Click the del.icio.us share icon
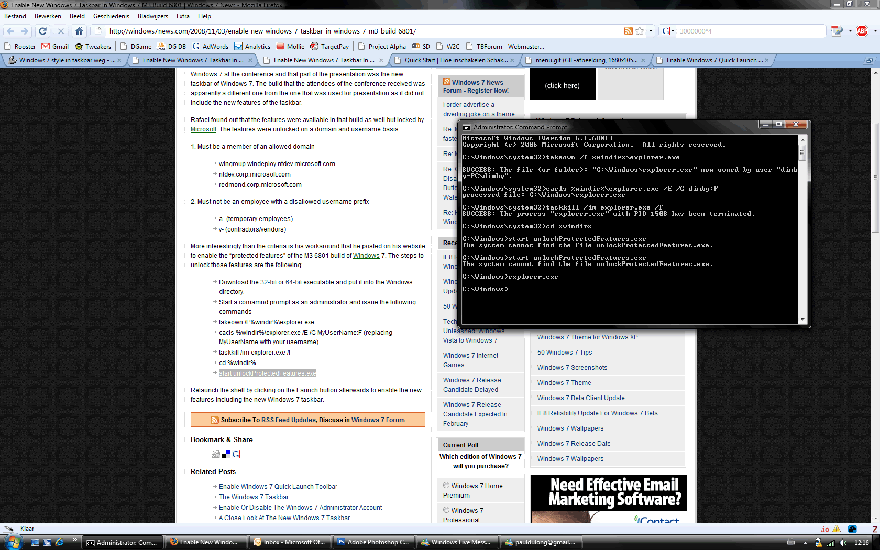This screenshot has width=880, height=550. pos(226,454)
